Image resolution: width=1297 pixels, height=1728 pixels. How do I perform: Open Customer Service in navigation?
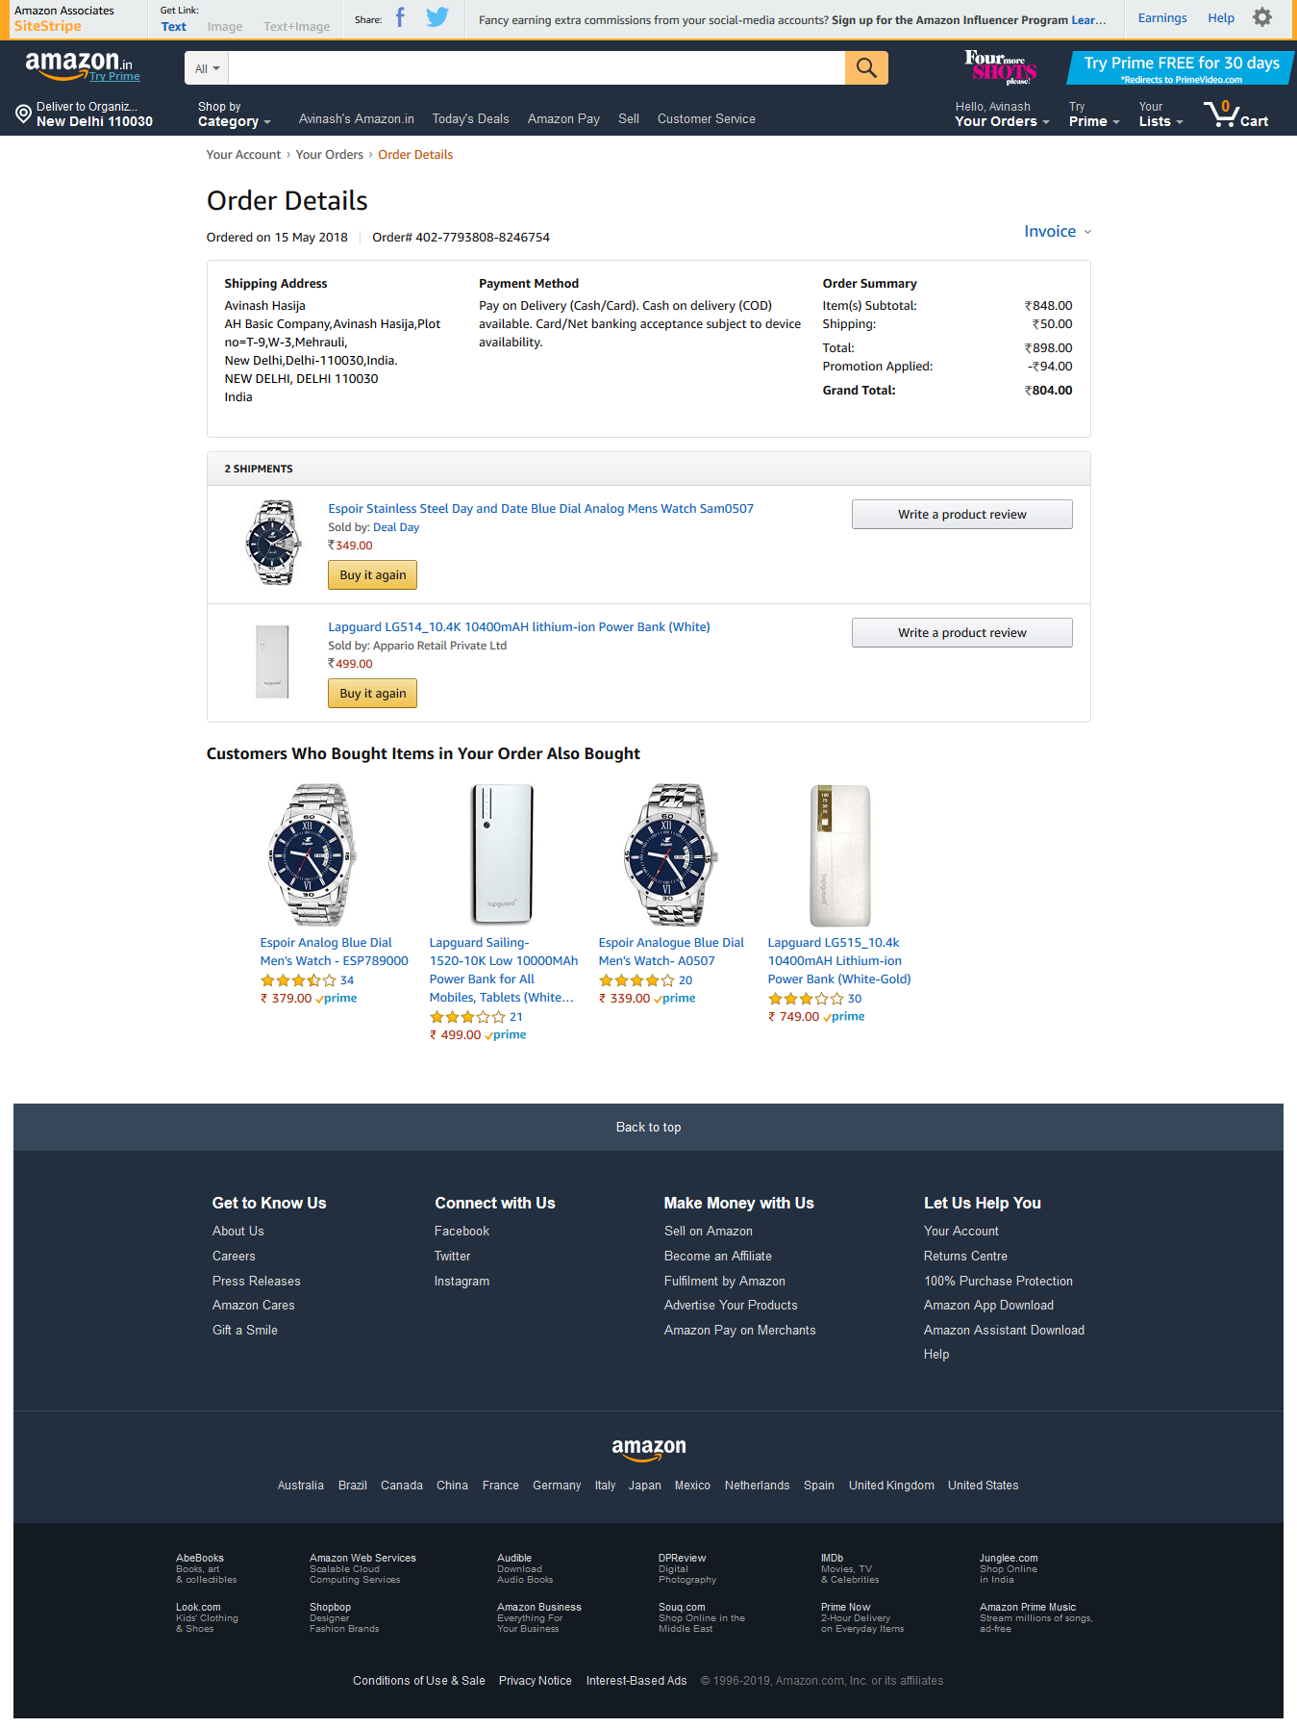tap(707, 119)
